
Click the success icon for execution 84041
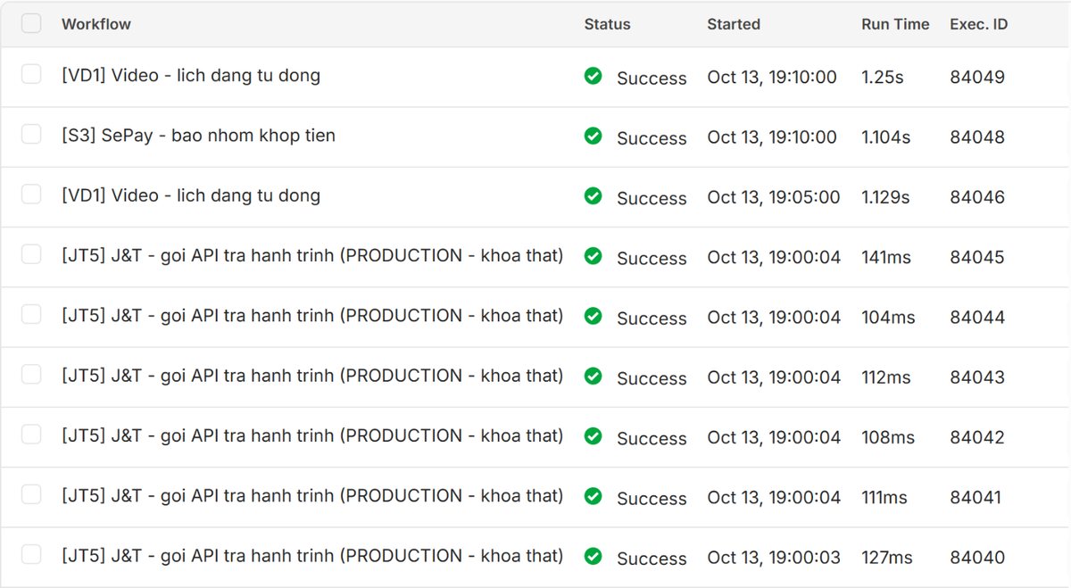(x=593, y=495)
